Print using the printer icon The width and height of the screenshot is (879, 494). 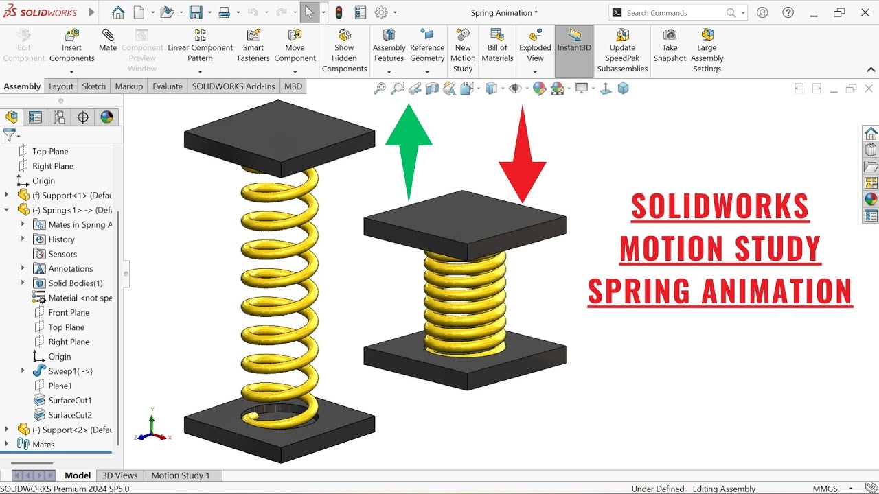tap(224, 12)
